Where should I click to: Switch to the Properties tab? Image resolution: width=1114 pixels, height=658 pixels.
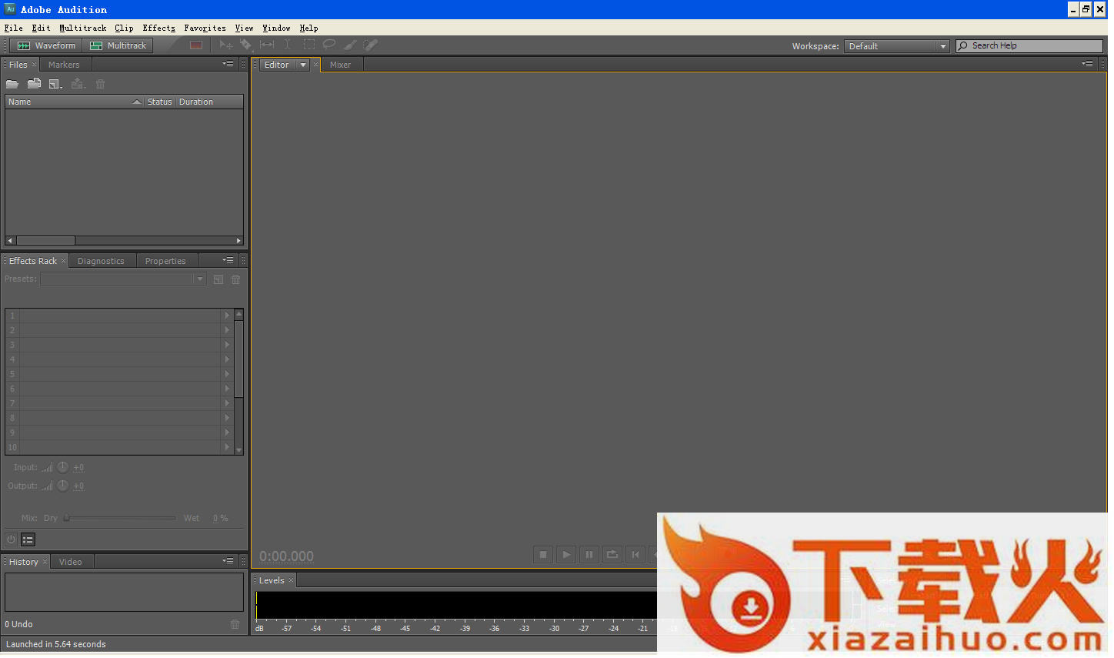point(165,261)
